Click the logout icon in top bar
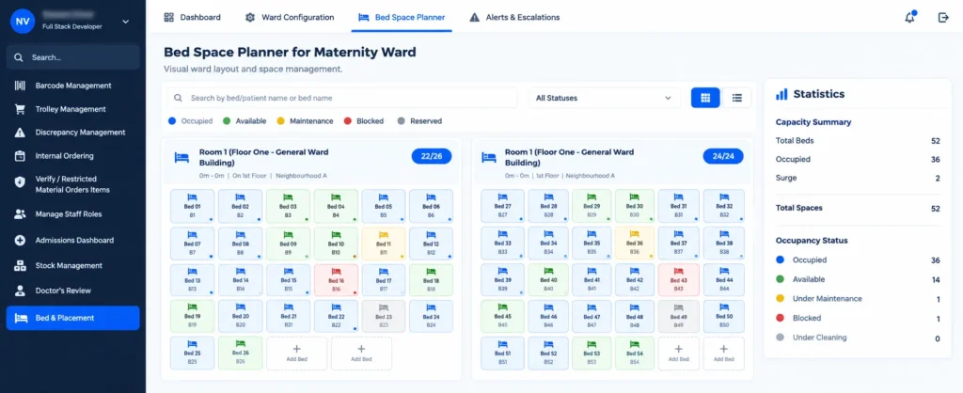The image size is (963, 393). click(943, 17)
